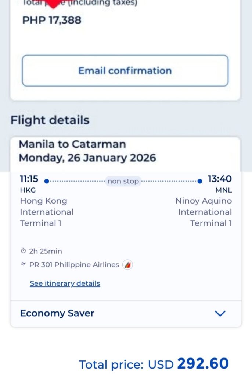Click the airplane icon beside PR 301

[x=24, y=265]
